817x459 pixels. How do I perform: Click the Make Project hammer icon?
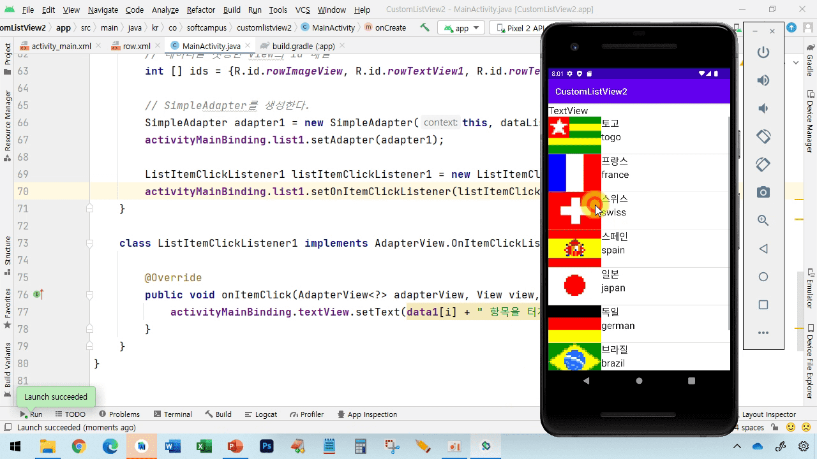(424, 28)
